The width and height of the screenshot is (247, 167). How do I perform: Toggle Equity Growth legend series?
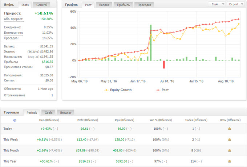tap(118, 90)
